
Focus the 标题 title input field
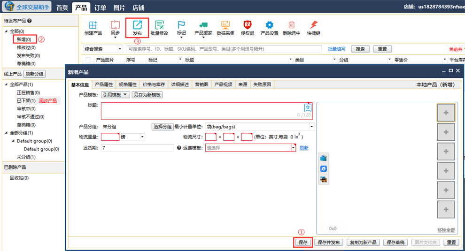[207, 111]
